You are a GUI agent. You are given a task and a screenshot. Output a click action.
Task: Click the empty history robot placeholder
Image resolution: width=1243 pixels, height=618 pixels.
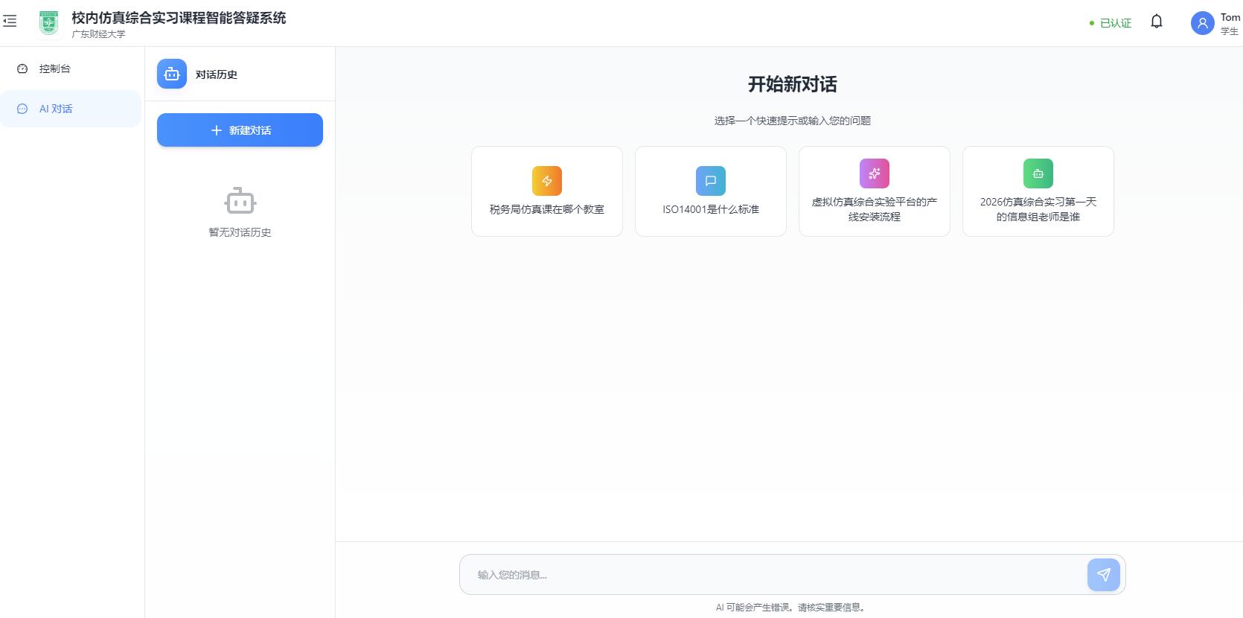pyautogui.click(x=240, y=201)
